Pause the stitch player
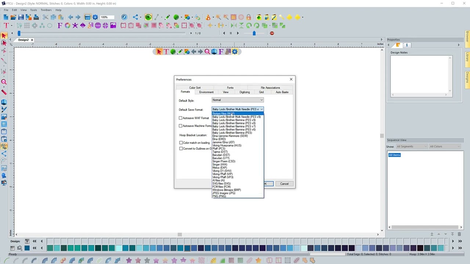Image resolution: width=470 pixels, height=264 pixels. [231, 33]
